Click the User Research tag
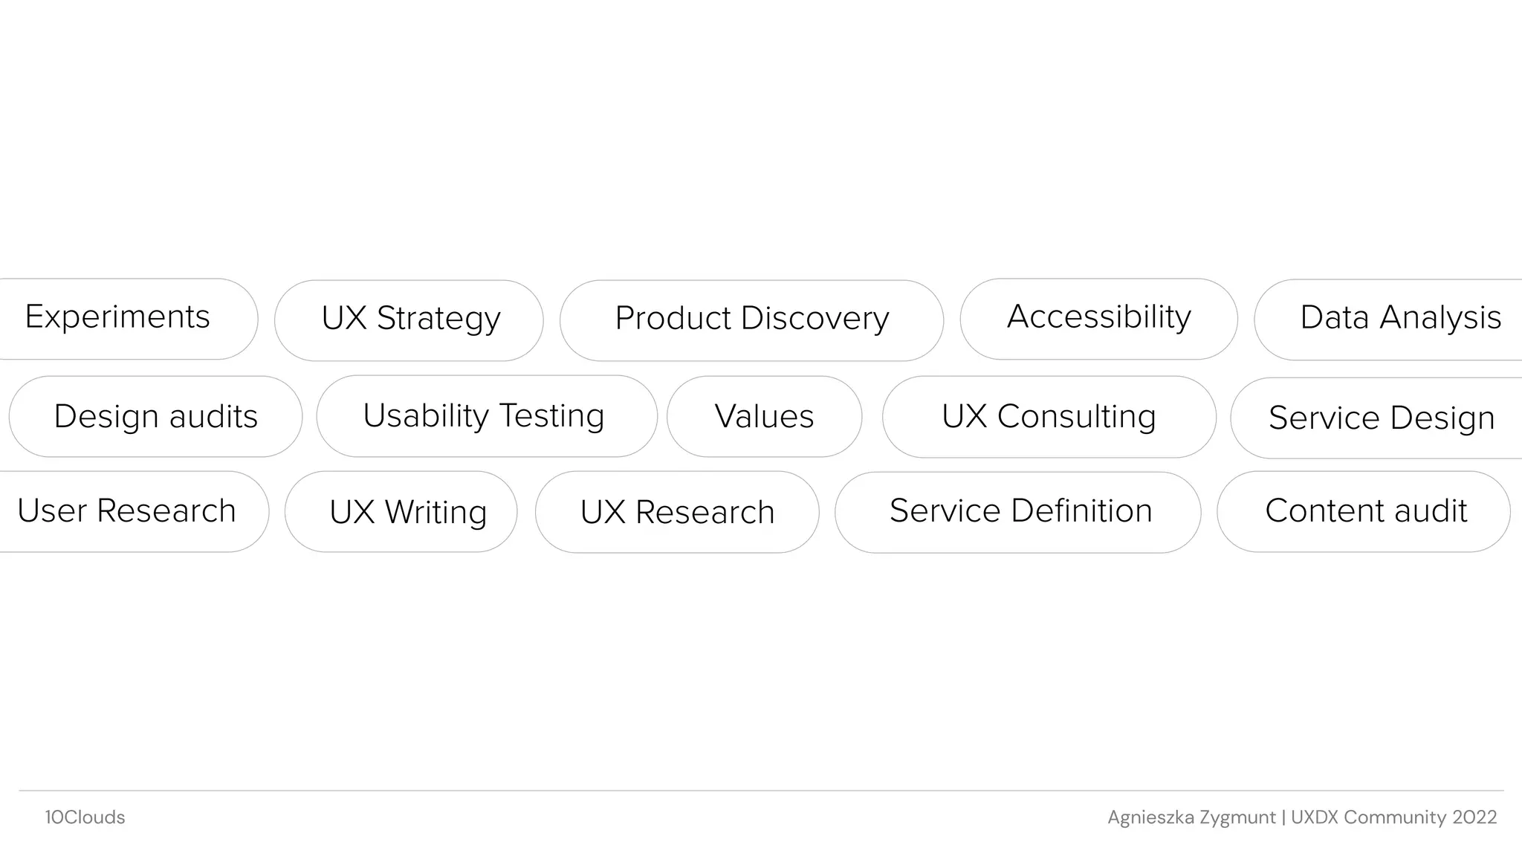 click(128, 511)
